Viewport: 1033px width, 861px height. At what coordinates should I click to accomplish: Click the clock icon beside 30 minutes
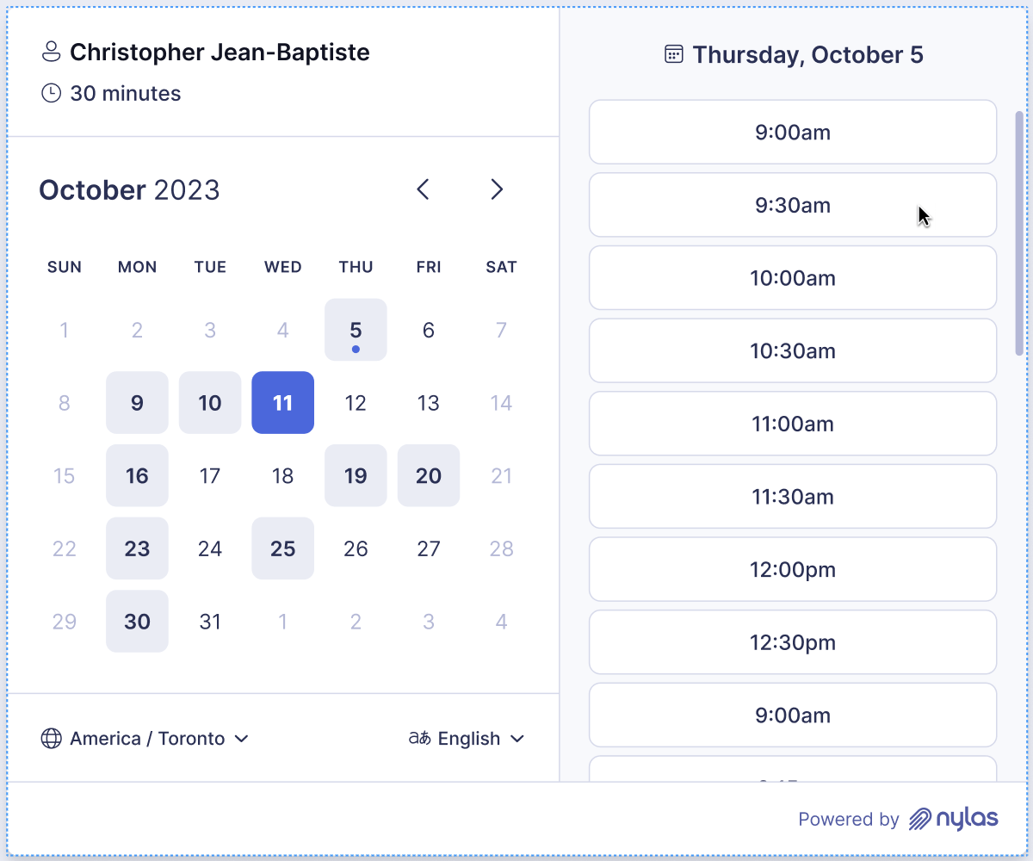pos(52,93)
